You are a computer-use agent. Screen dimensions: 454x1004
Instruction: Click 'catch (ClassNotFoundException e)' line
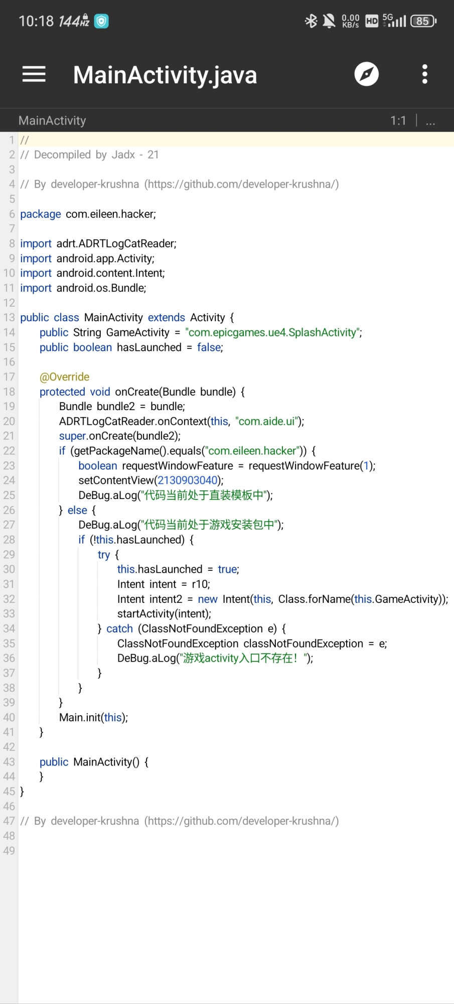192,629
